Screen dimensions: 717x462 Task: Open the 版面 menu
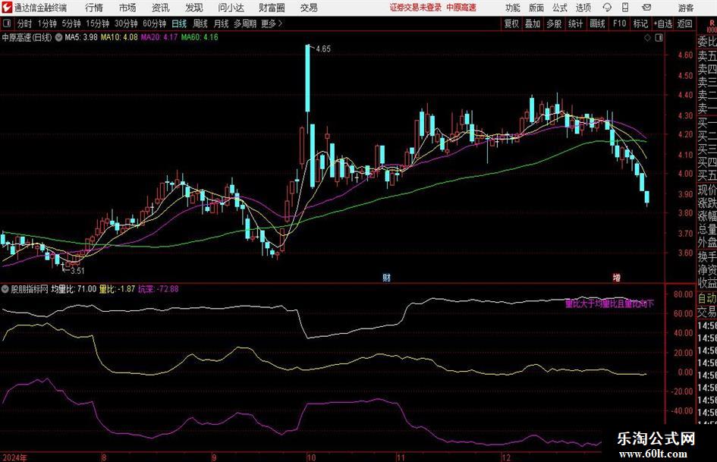click(x=536, y=8)
